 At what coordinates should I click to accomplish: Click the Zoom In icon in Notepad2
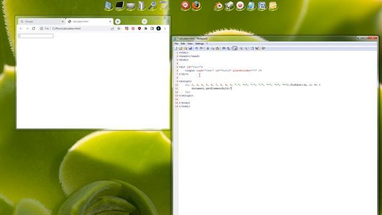pos(241,48)
